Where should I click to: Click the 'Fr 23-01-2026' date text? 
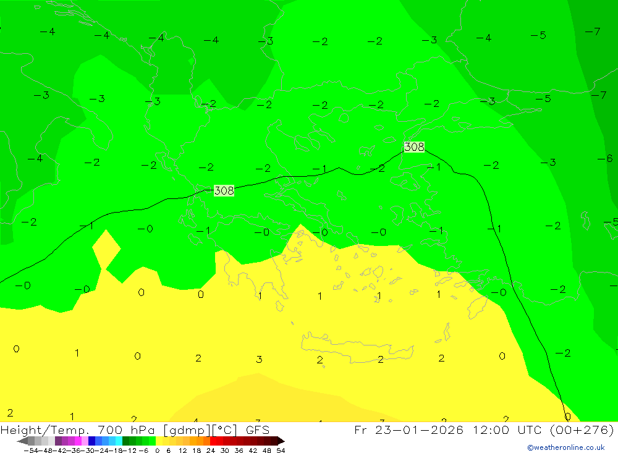point(408,430)
